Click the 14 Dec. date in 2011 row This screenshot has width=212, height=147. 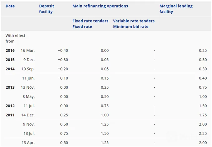[28, 115]
